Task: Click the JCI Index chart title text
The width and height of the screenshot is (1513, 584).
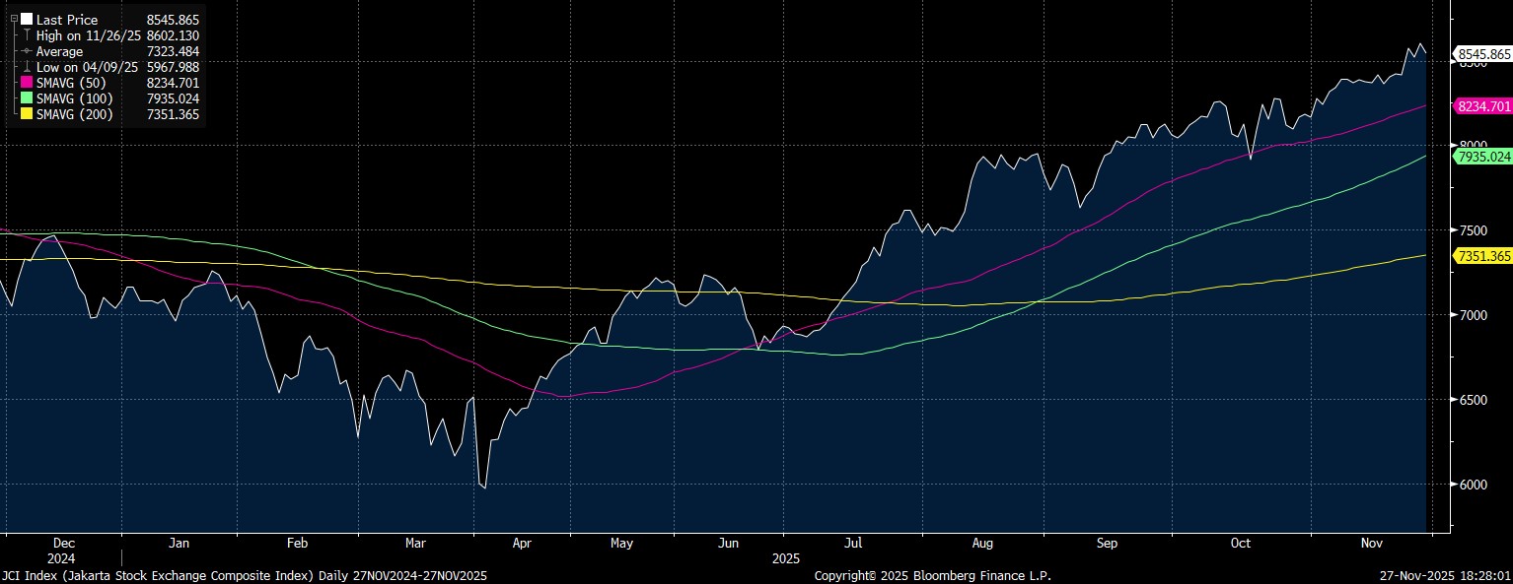Action: [244, 575]
